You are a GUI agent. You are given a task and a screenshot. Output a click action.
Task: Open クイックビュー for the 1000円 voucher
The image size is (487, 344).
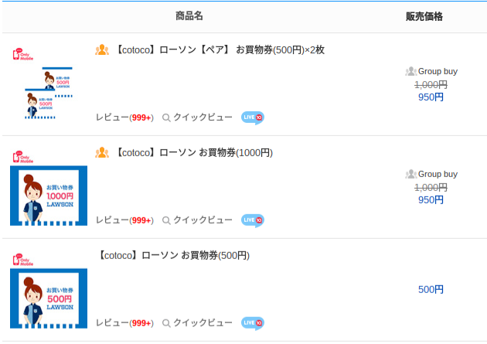(197, 220)
